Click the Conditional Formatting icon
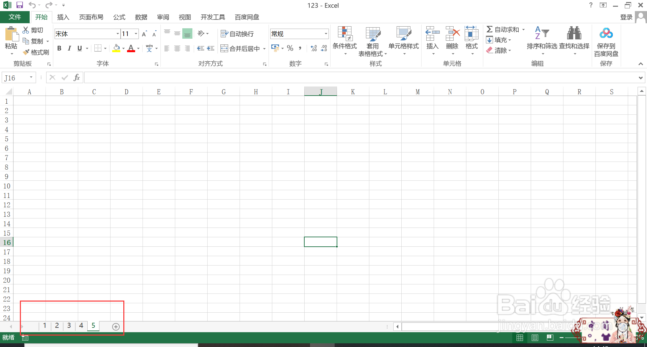The image size is (647, 347). click(345, 34)
